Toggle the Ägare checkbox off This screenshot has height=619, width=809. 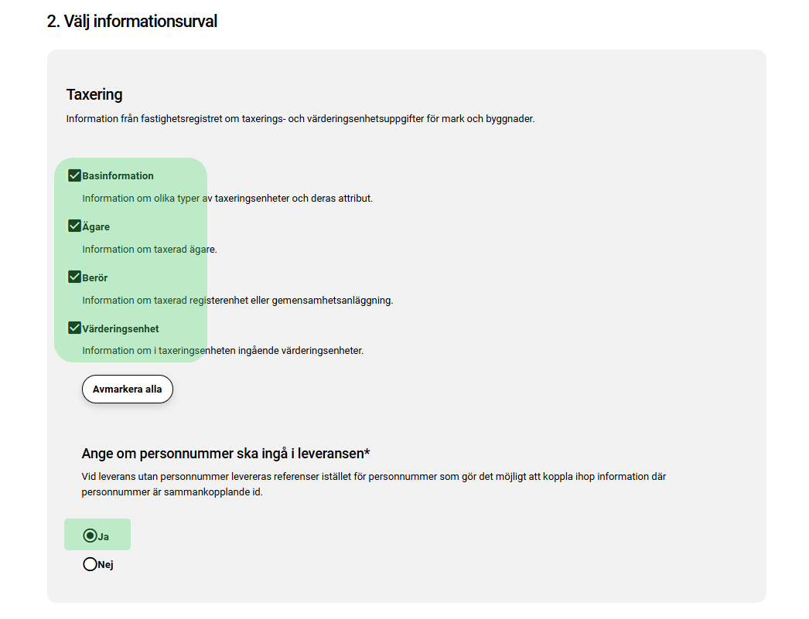coord(75,226)
